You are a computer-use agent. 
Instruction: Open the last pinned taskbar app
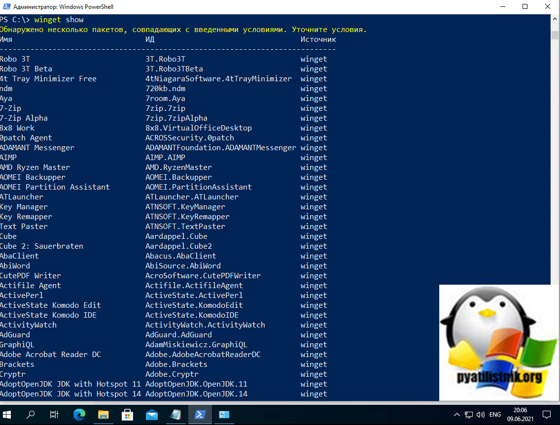point(224,415)
